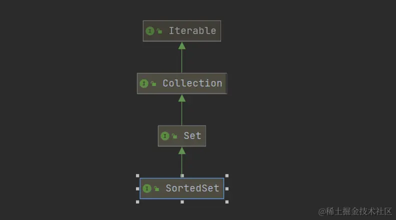Image resolution: width=396 pixels, height=220 pixels.
Task: Click the arrowhead pointing into Set node
Action: 182,150
